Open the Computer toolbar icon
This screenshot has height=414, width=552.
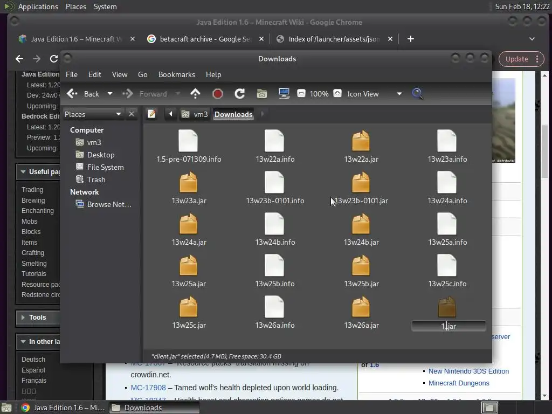[284, 94]
